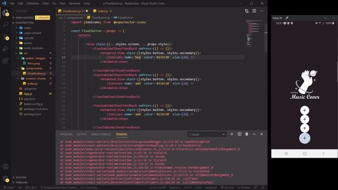
Task: Switch to the Debug Console tab
Action: tap(101, 134)
